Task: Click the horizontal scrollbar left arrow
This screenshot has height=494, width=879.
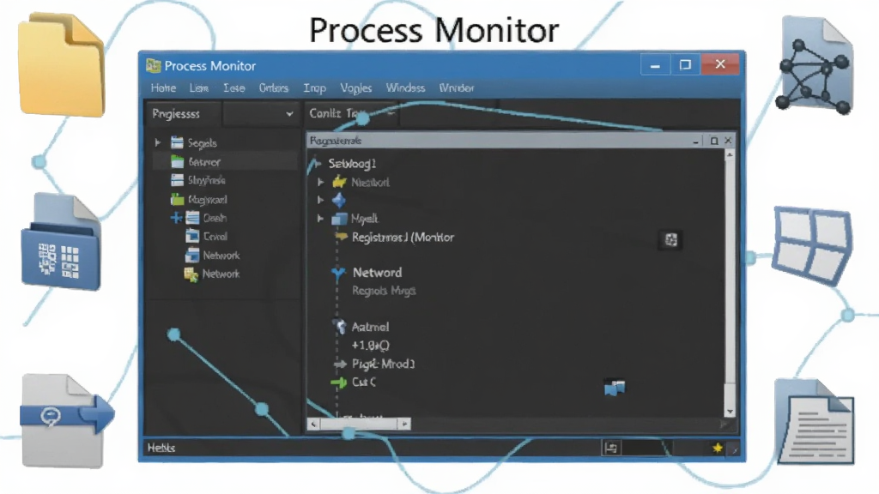Action: point(314,424)
